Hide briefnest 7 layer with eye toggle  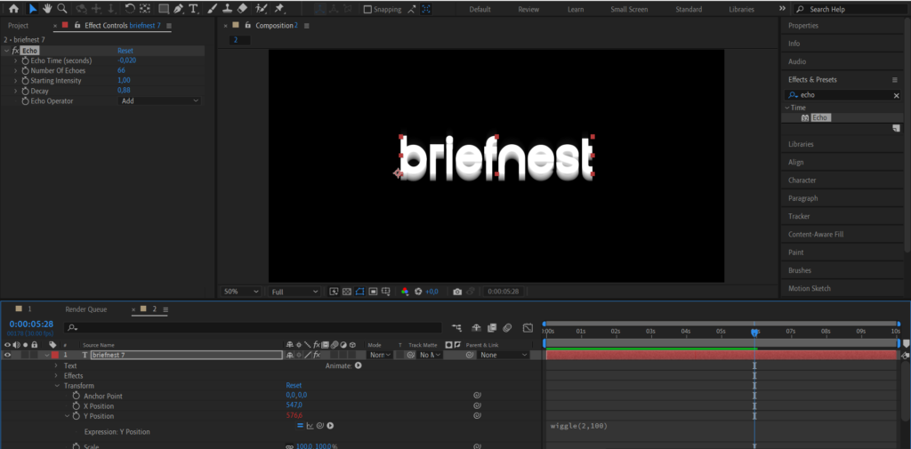[7, 355]
